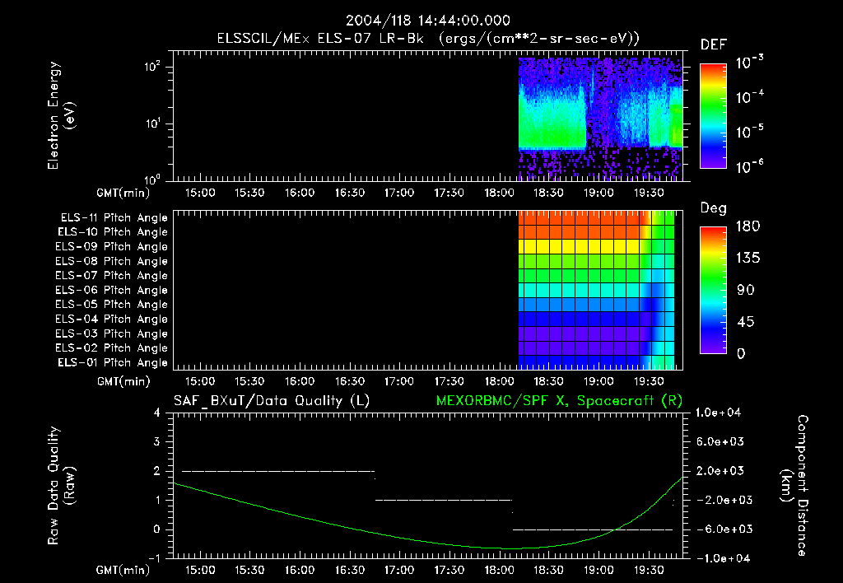Select the ELS-06 Pitch Angle row label
The image size is (843, 583).
click(x=112, y=291)
